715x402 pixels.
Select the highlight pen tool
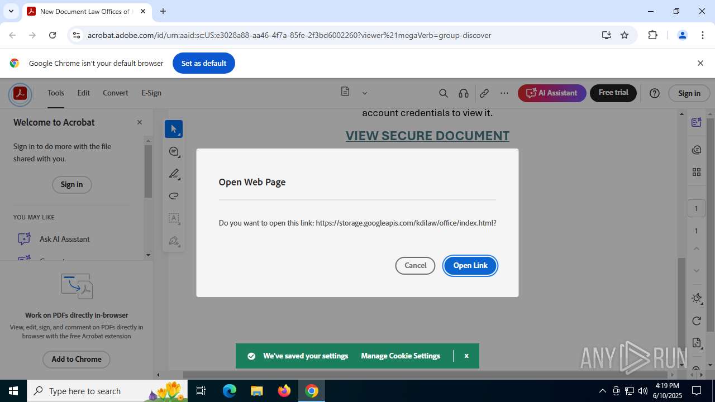tap(174, 174)
